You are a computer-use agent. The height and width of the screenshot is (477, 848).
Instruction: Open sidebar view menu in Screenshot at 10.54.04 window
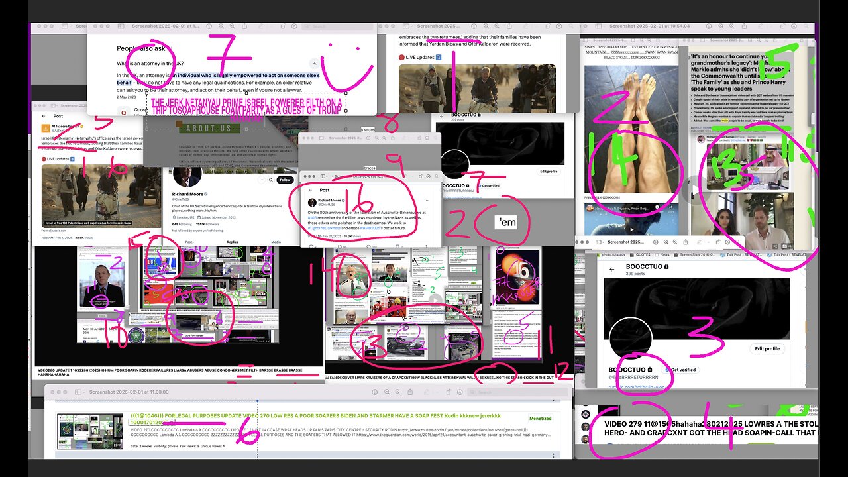(600, 26)
